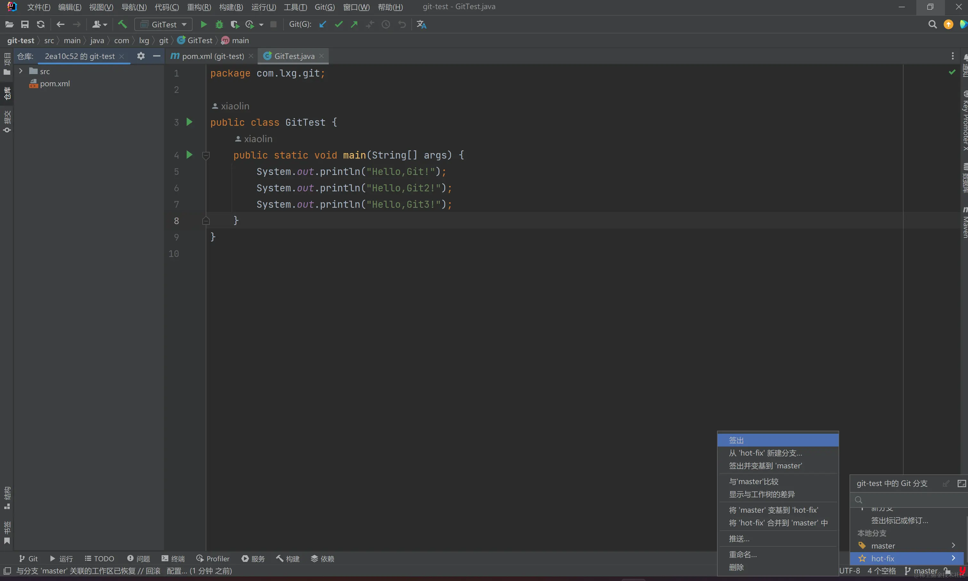Open repository panel settings gear
Viewport: 968px width, 581px height.
click(x=141, y=56)
